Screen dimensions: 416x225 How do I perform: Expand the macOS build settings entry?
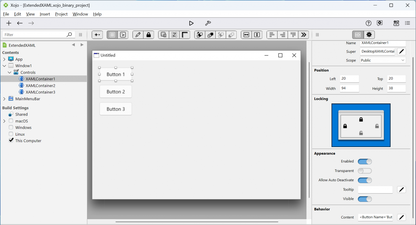[4, 121]
